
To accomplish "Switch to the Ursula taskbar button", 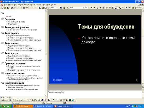I will click(23, 106).
